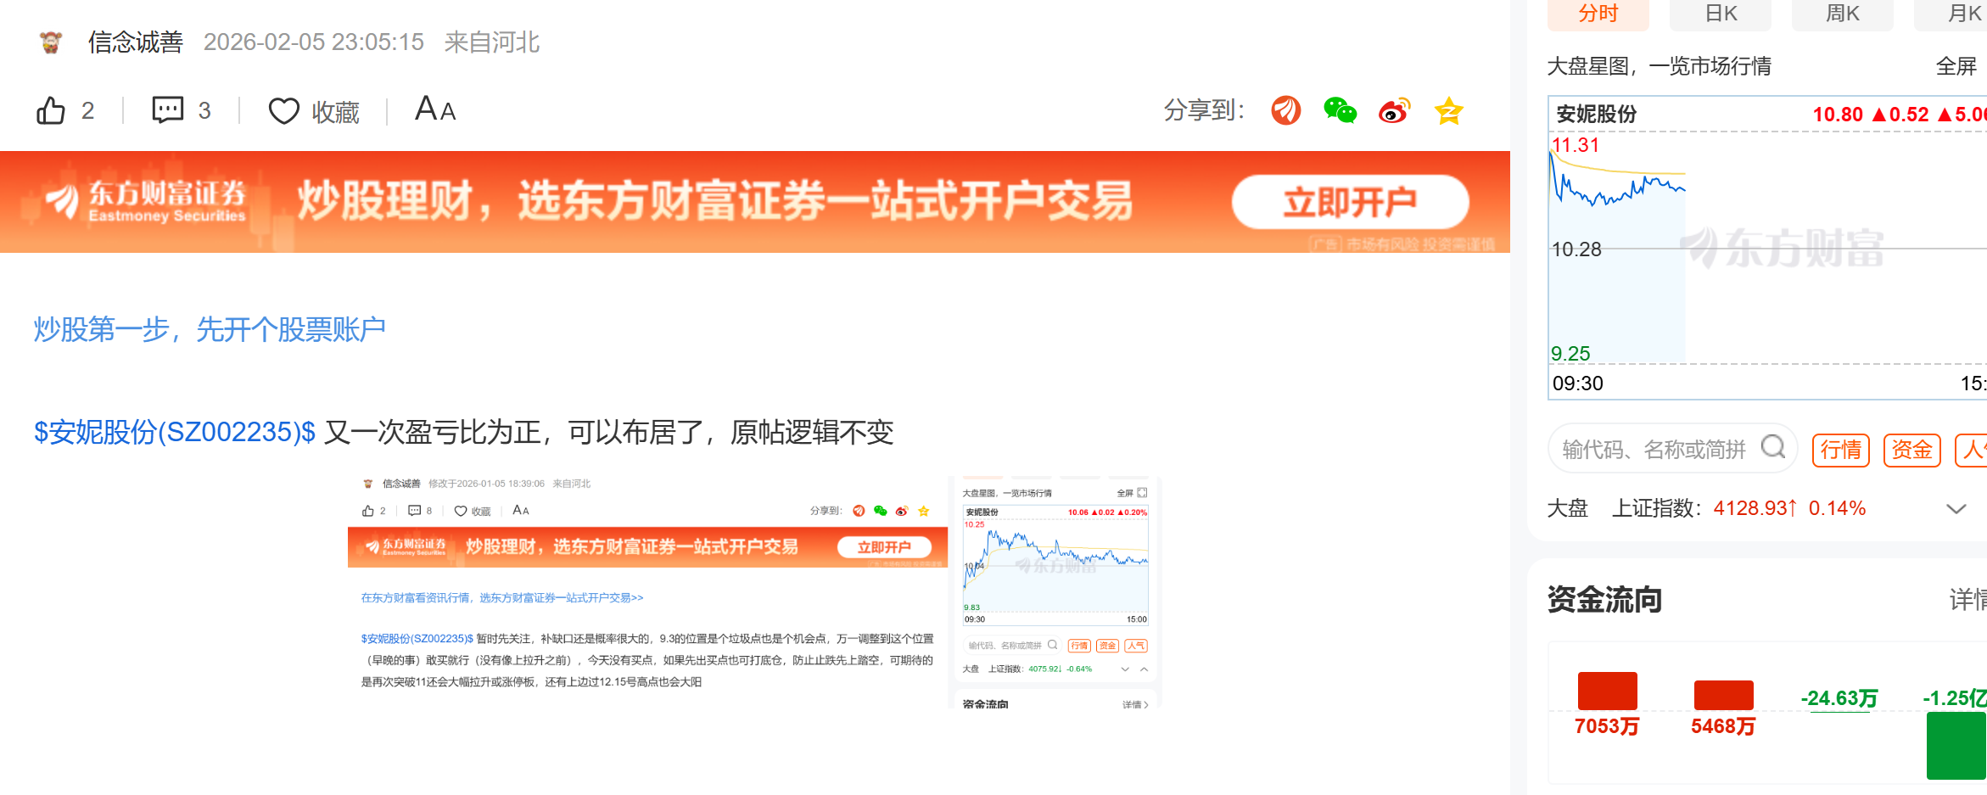Switch to 月K chart tab
Viewport: 1987px width, 795px height.
[1951, 14]
